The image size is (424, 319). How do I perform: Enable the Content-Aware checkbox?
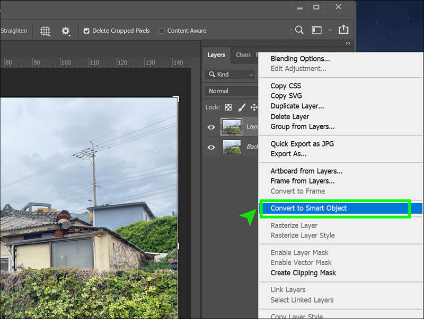[x=162, y=31]
